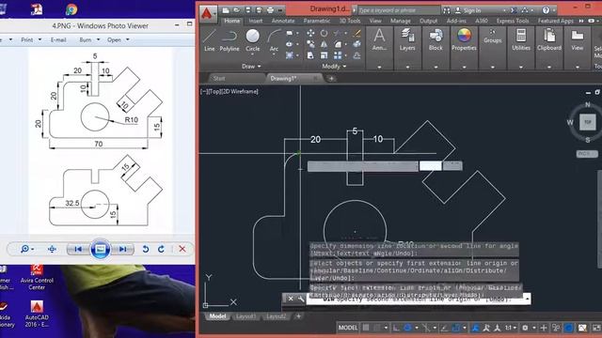This screenshot has height=338, width=602.
Task: Open the Utilities calculator panel
Action: (x=521, y=39)
